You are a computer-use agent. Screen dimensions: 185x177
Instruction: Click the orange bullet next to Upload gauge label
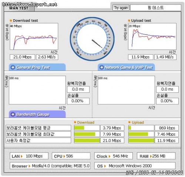click(129, 122)
